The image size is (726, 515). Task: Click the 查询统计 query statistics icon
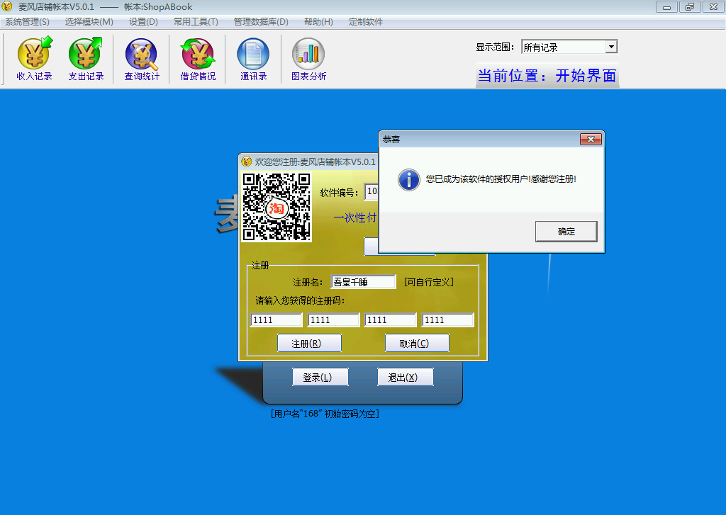142,59
